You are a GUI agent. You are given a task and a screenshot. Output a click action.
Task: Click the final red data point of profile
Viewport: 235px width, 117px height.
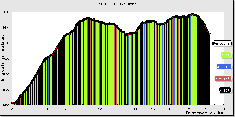(209, 34)
